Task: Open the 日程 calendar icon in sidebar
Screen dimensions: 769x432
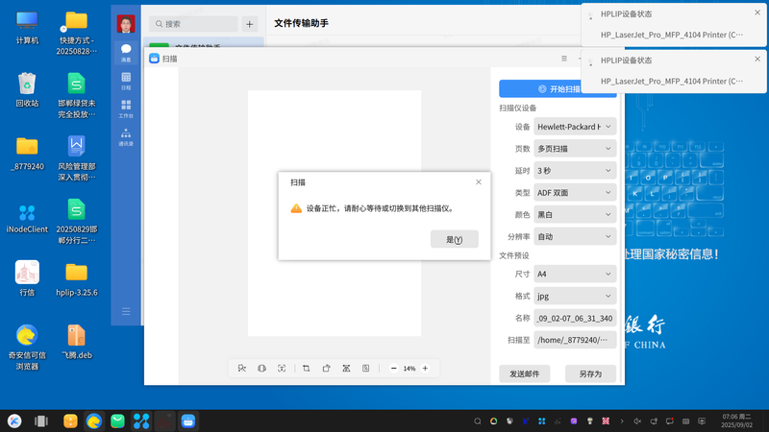Action: tap(126, 81)
